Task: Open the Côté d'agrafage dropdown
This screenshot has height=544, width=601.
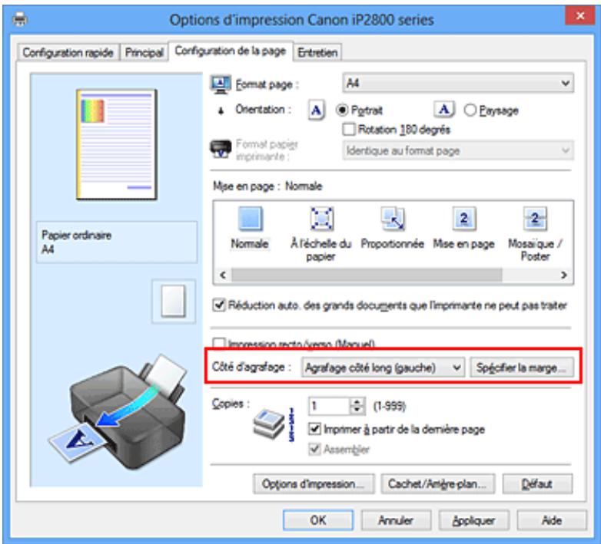Action: point(383,368)
